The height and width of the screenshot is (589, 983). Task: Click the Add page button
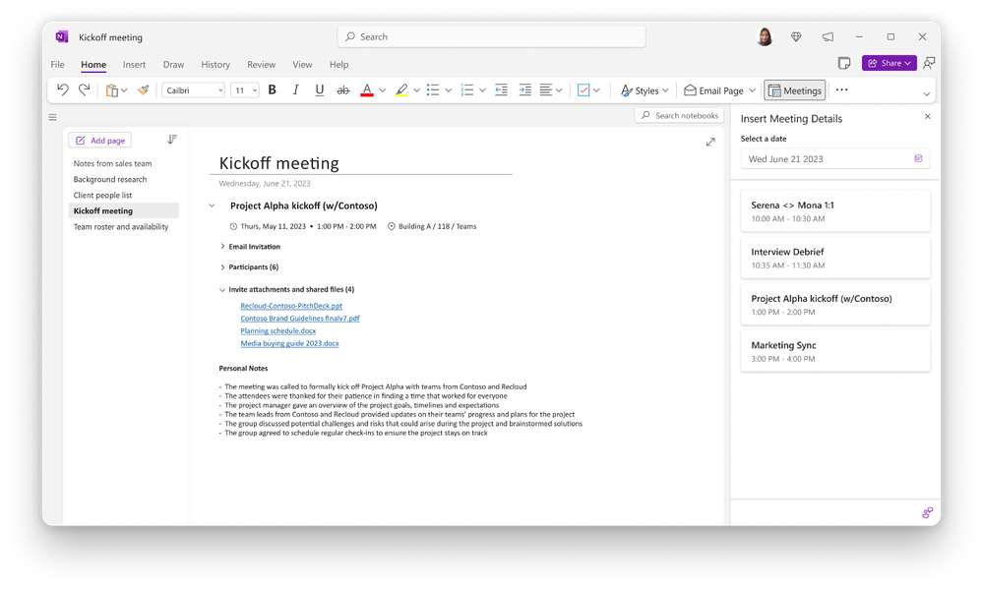[x=99, y=140]
